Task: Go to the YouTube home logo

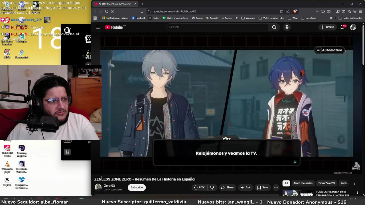Action: pyautogui.click(x=114, y=27)
